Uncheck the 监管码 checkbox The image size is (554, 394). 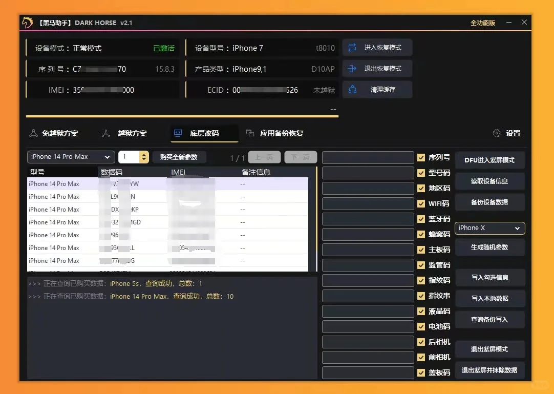tap(421, 265)
